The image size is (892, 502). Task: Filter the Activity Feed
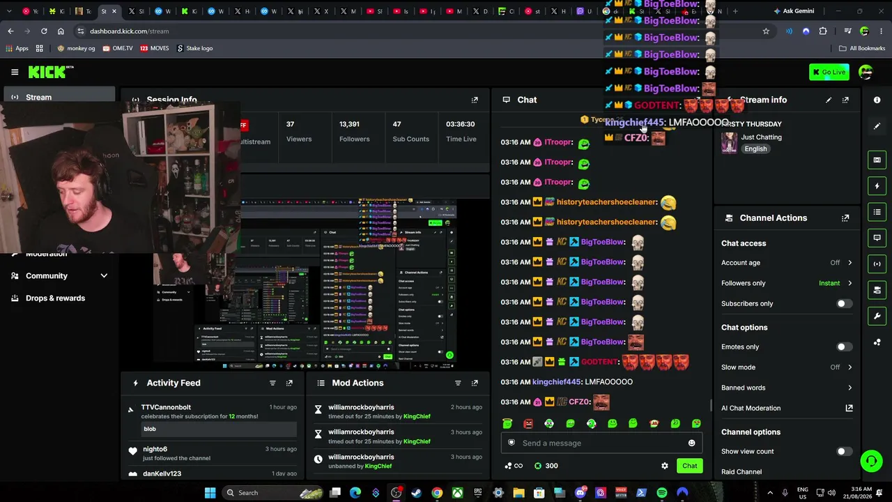[x=272, y=383]
